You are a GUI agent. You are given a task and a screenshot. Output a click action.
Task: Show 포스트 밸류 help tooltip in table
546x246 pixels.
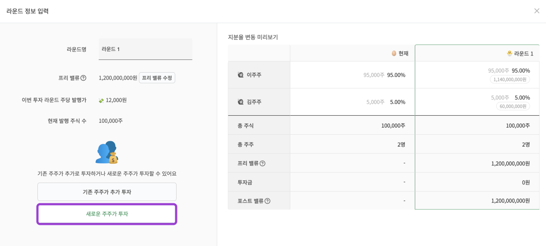267,201
